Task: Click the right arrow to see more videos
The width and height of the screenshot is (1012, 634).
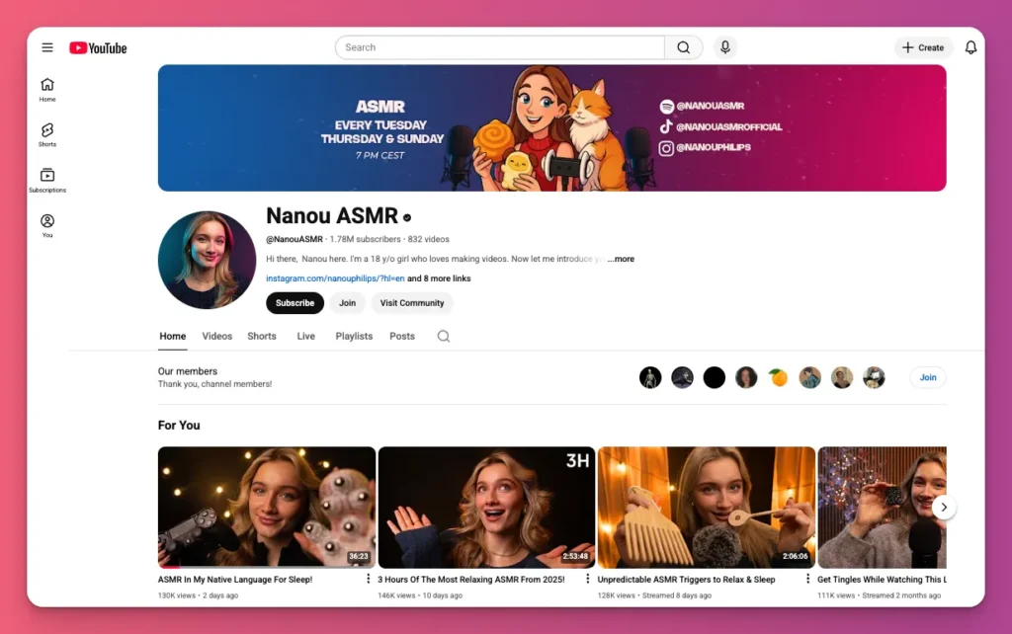Action: 944,506
